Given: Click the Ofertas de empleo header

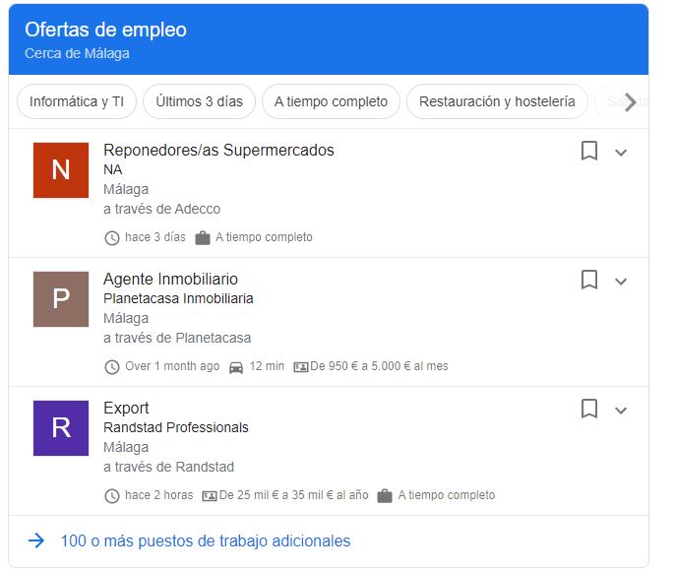Looking at the screenshot, I should (x=105, y=30).
